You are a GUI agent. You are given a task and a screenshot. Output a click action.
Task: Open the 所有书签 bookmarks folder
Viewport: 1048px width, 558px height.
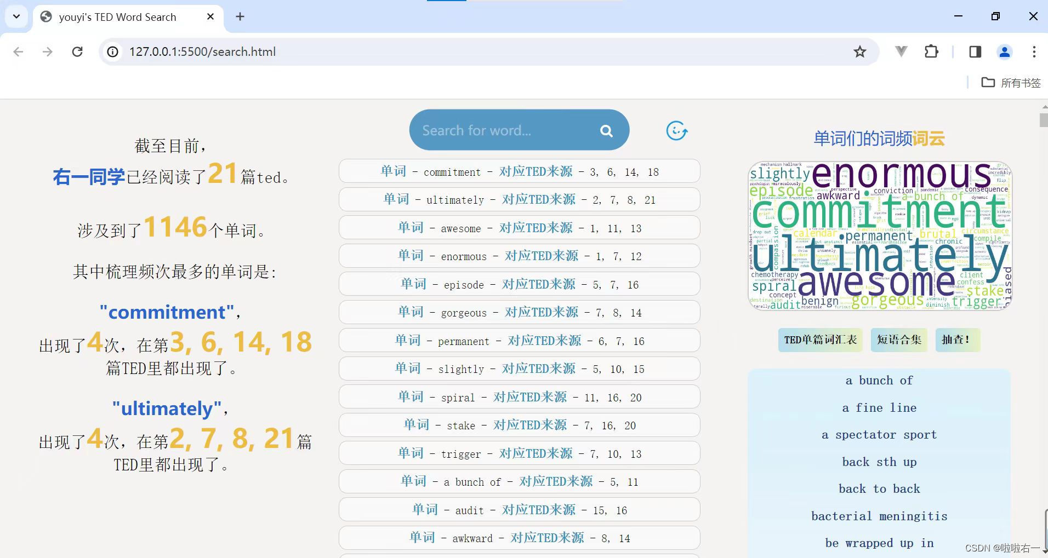(1011, 83)
